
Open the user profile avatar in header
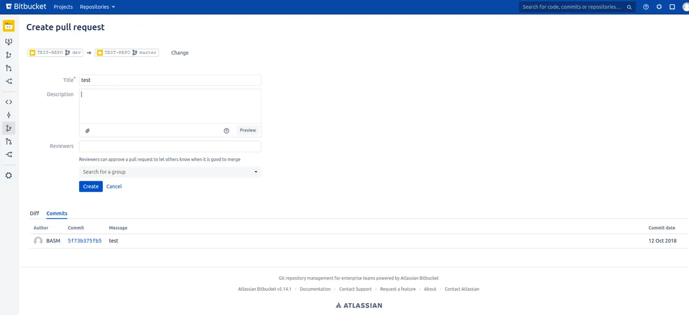[x=686, y=7]
